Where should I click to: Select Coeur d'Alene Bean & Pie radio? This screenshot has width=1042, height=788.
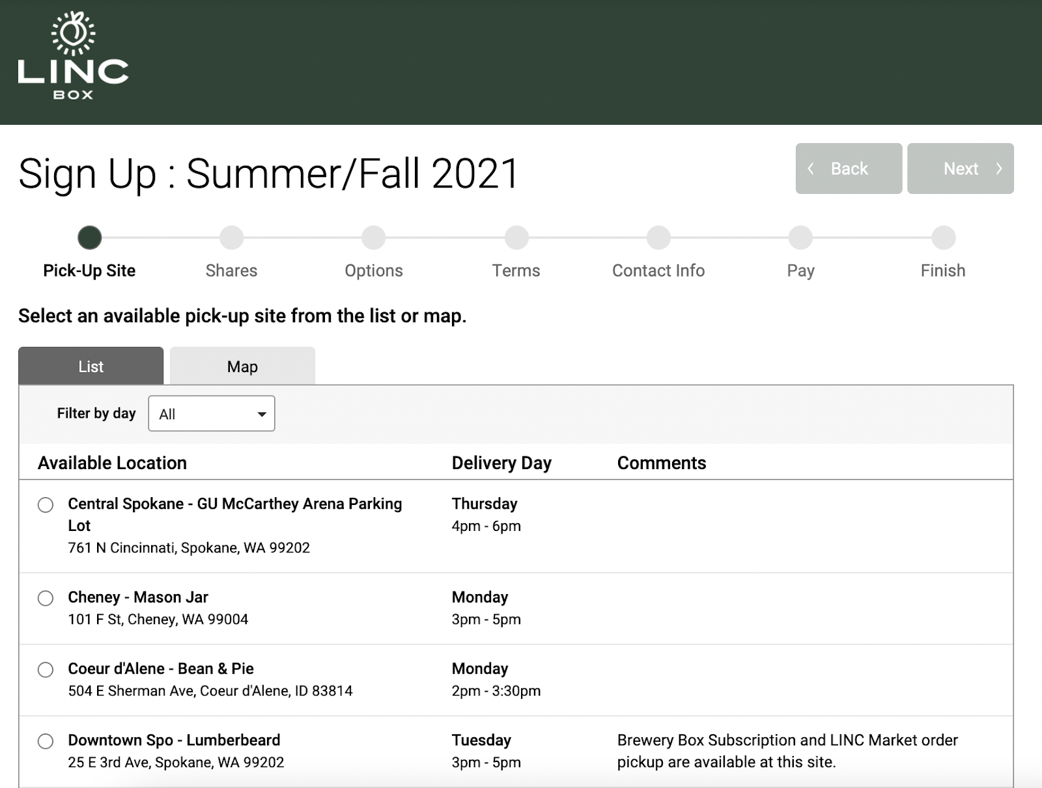click(x=46, y=670)
